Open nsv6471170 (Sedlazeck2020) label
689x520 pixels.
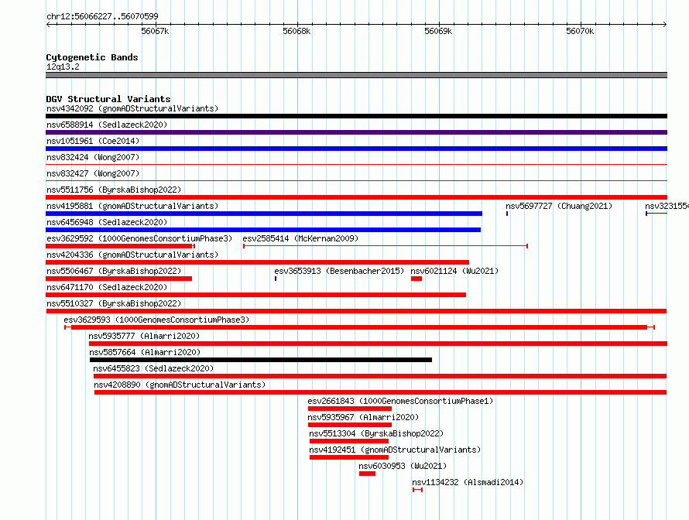tap(107, 287)
